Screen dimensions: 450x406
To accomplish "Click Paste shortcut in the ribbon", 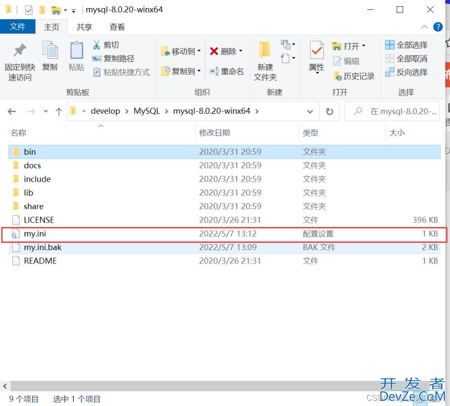I will [x=121, y=72].
